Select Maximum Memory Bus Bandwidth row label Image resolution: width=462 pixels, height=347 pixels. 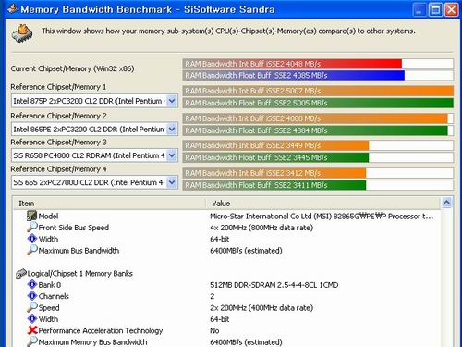click(x=93, y=342)
